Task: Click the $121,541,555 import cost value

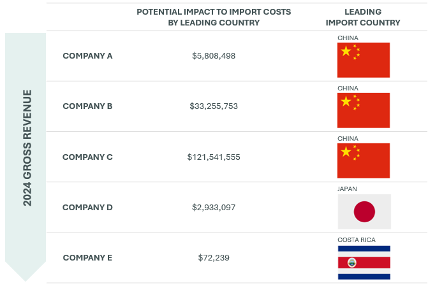Action: click(x=214, y=157)
